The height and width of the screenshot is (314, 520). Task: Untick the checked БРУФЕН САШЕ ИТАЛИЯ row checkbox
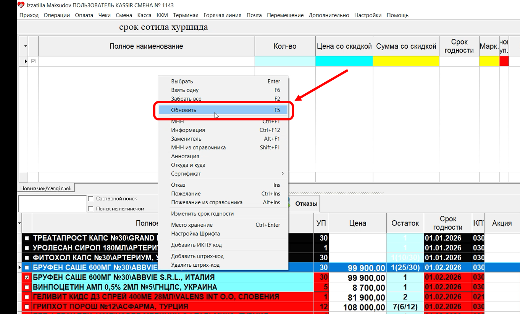27,277
